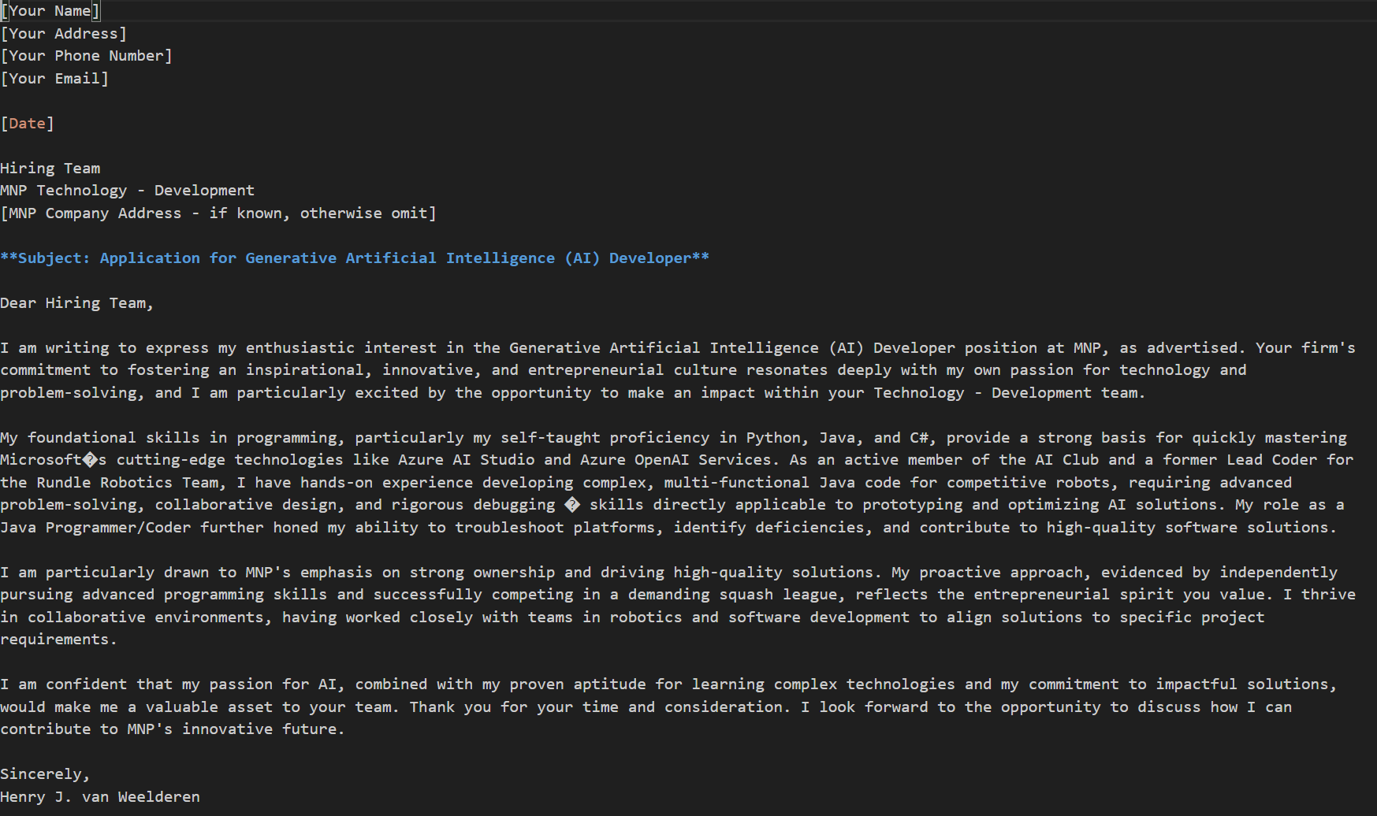The height and width of the screenshot is (816, 1377).
Task: Click 'I am particularly drawn' paragraph start
Action: [x=104, y=573]
